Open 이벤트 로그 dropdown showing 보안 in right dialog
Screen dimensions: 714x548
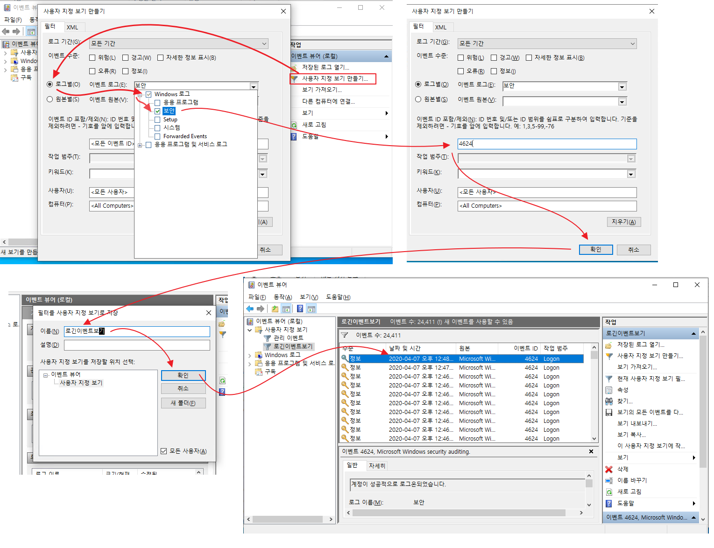(x=622, y=86)
